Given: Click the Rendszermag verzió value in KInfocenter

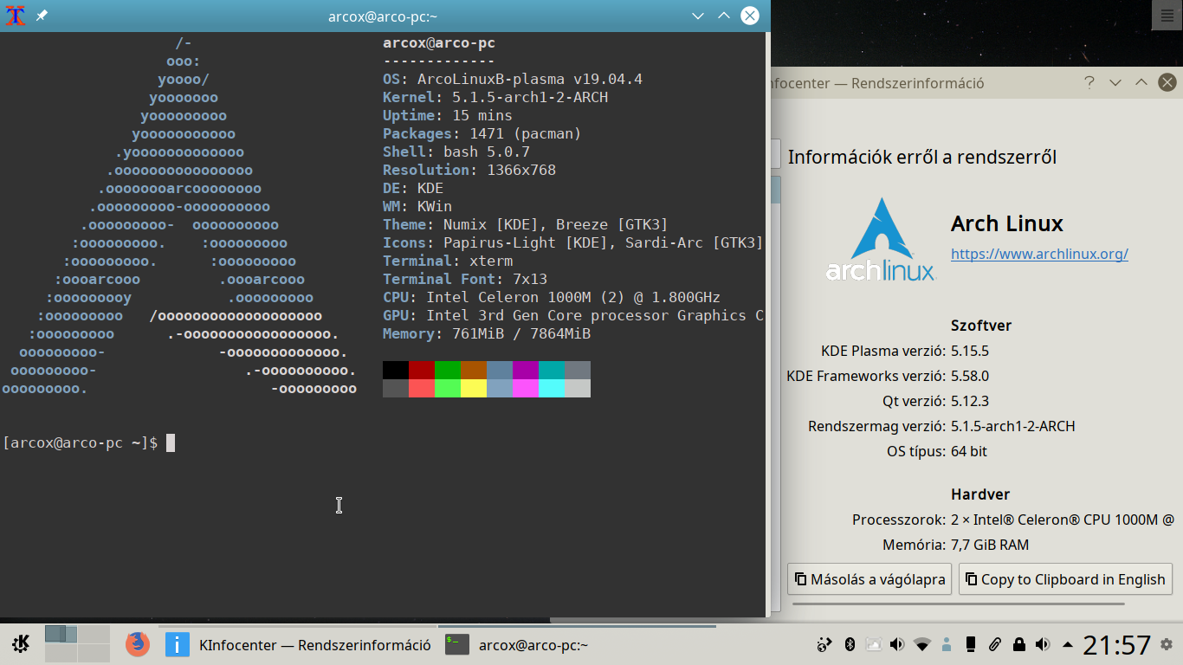Looking at the screenshot, I should [1012, 426].
